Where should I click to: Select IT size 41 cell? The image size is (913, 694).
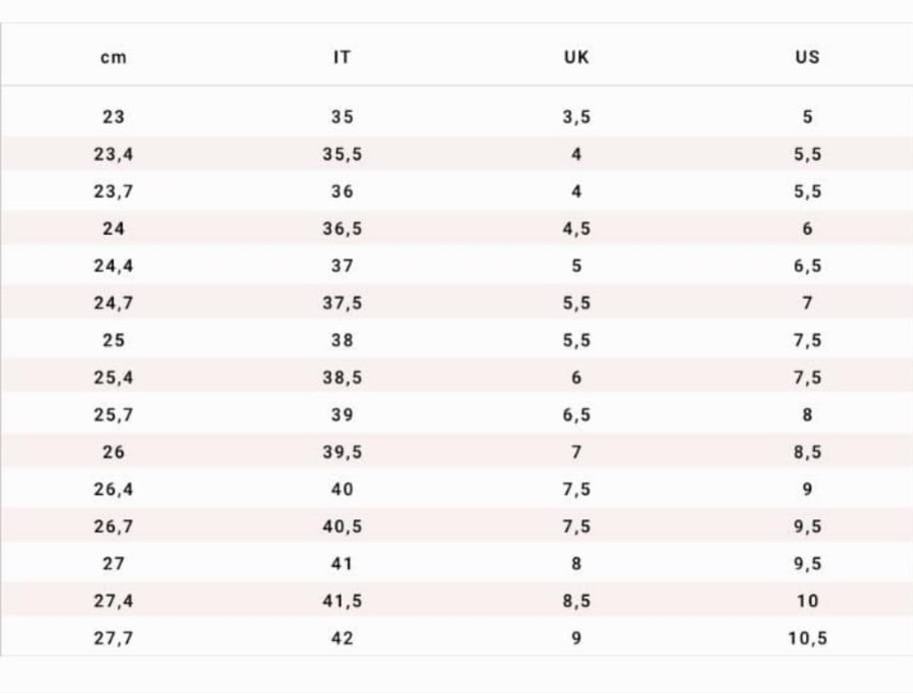pyautogui.click(x=343, y=564)
